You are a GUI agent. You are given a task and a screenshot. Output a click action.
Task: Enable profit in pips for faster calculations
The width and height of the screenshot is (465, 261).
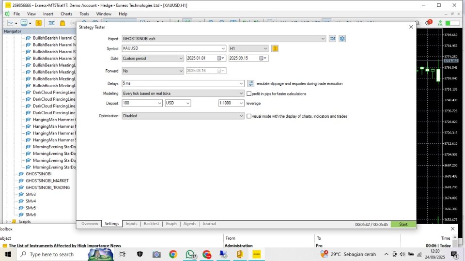[249, 94]
